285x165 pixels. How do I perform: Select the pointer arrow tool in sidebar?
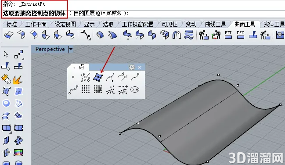point(6,54)
